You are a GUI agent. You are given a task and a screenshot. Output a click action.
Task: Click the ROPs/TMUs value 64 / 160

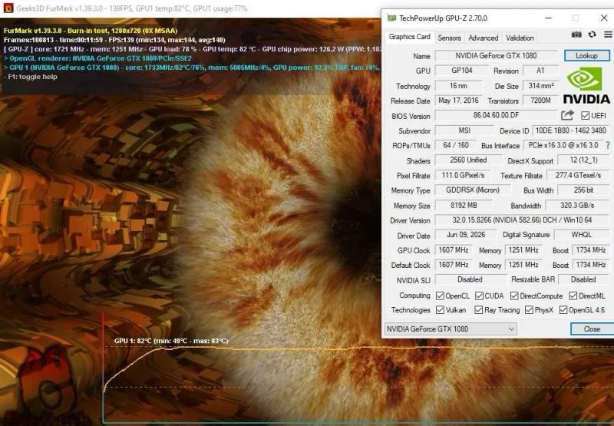click(x=456, y=145)
